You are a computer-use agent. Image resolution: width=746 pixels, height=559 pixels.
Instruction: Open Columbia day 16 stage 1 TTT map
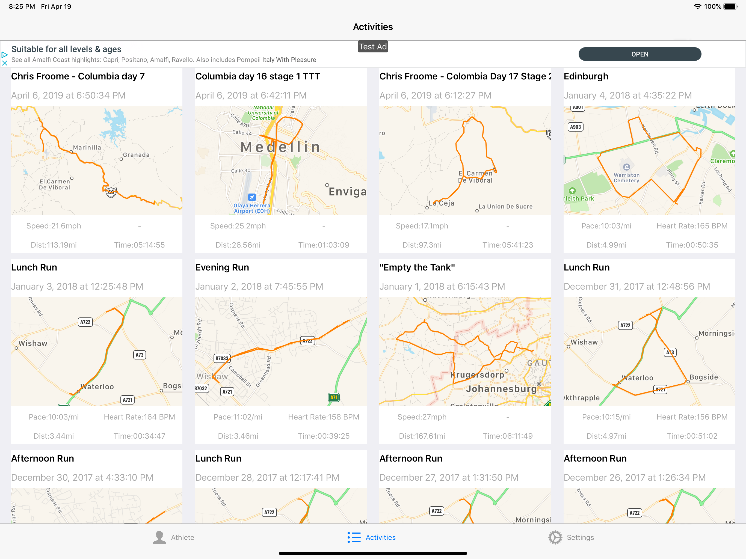coord(281,160)
